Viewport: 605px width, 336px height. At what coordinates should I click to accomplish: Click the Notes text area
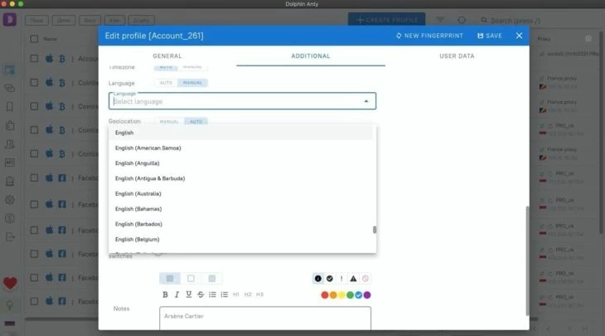[265, 319]
